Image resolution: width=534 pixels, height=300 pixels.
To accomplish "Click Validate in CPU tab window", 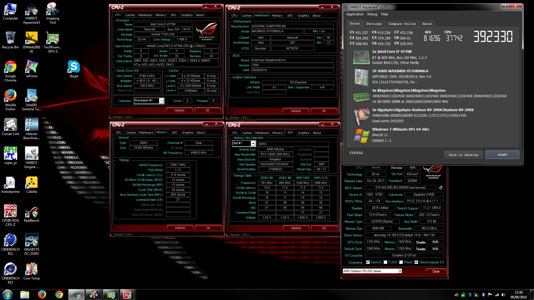I will [179, 110].
